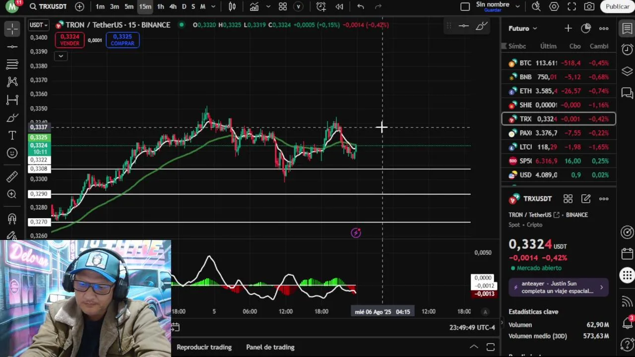Screen dimensions: 635x357
Task: Open Panel de trading tab
Action: 270,347
